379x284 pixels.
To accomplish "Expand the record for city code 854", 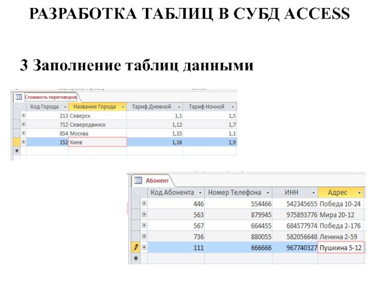I will point(24,133).
